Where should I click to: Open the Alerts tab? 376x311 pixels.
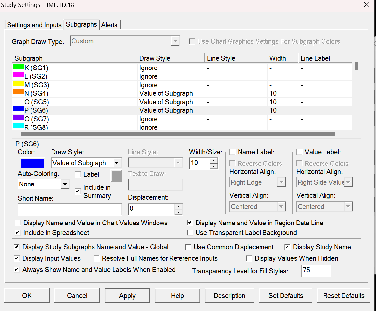click(x=109, y=25)
